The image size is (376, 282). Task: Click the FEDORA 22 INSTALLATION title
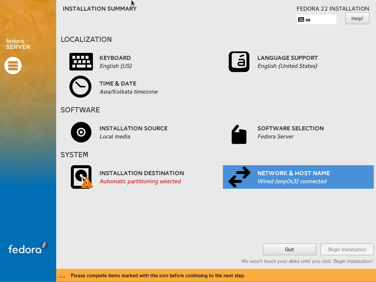point(333,9)
